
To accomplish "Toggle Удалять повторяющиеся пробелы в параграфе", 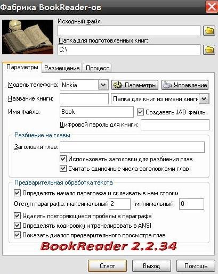I will [17, 216].
